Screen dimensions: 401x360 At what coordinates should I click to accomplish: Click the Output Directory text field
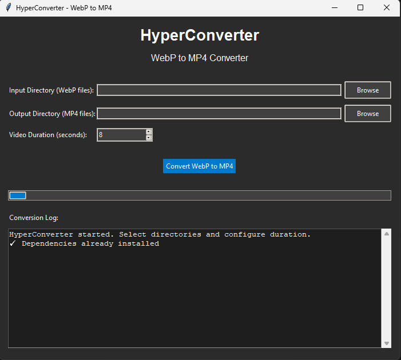219,114
